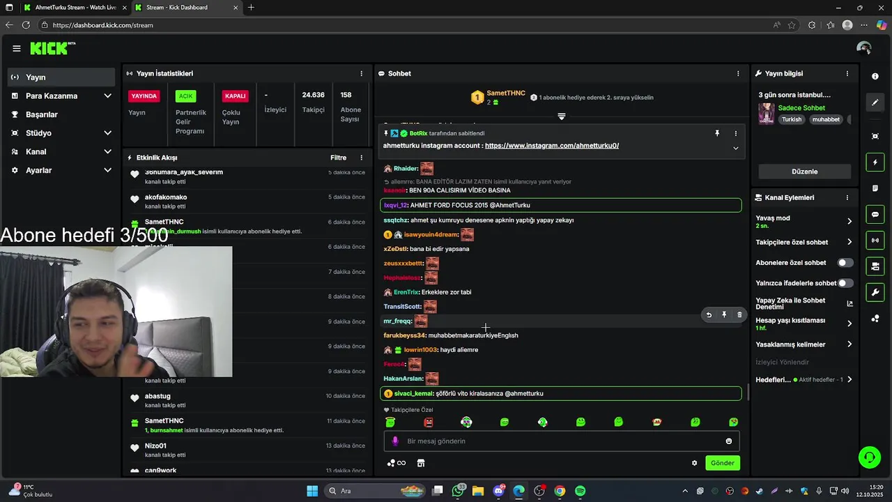
Task: Open the emoji picker in message box
Action: pyautogui.click(x=729, y=441)
